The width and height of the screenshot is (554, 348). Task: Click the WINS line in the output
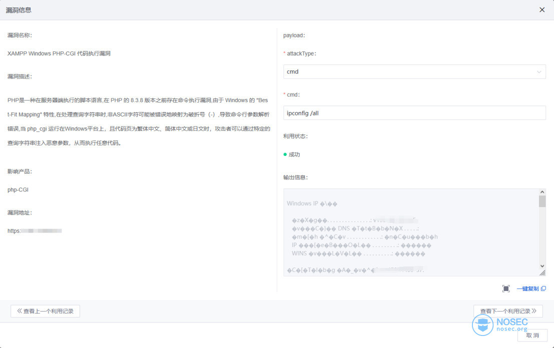358,254
